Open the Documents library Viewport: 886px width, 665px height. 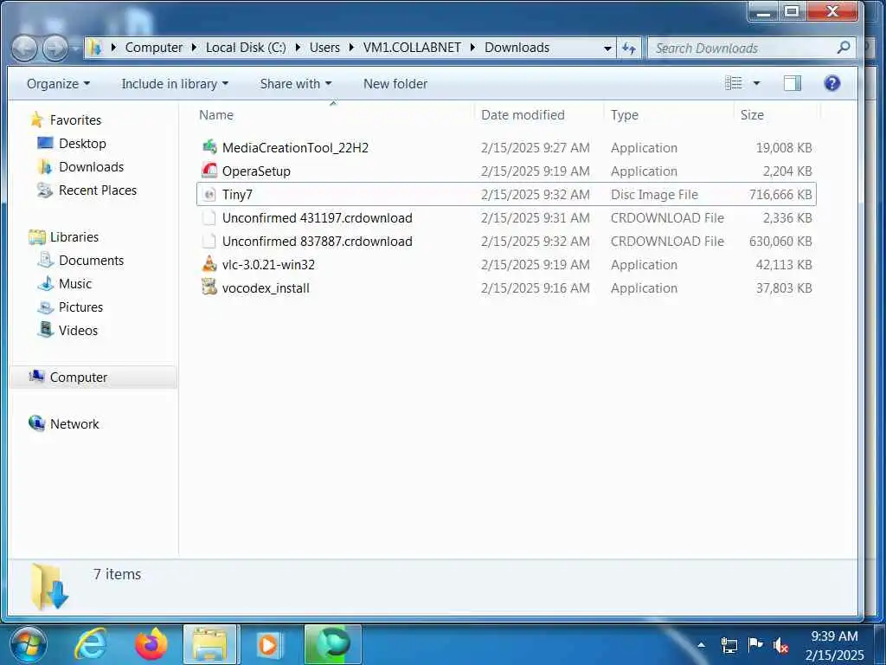(x=91, y=260)
